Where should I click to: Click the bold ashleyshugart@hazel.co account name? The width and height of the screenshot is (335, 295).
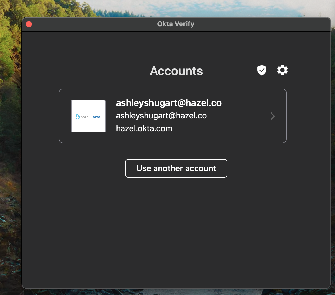pyautogui.click(x=169, y=103)
